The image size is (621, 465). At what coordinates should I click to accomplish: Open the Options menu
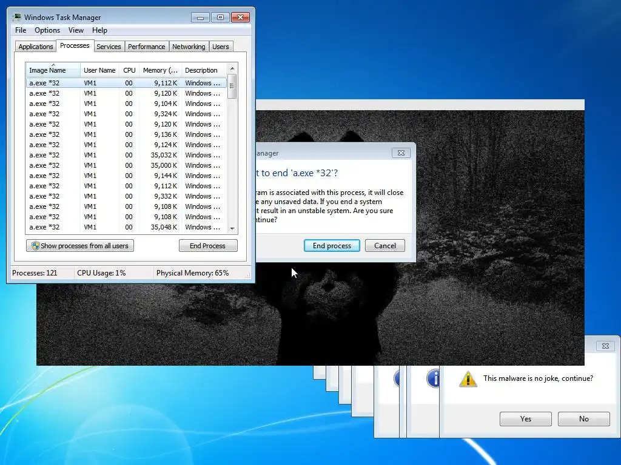(x=47, y=30)
